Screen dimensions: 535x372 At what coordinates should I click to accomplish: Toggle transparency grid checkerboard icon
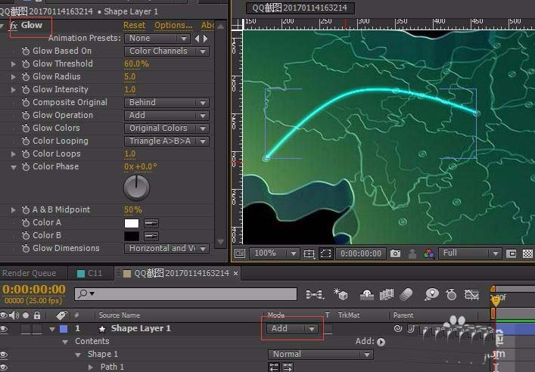[527, 254]
